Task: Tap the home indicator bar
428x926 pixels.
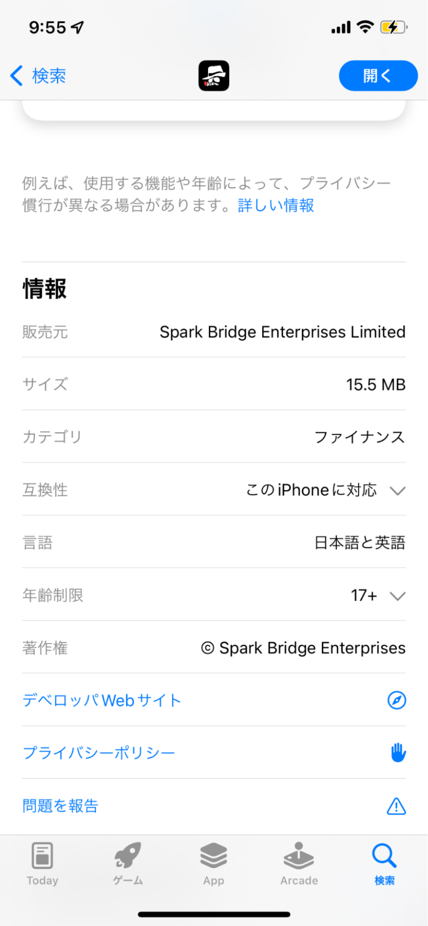Action: tap(214, 914)
